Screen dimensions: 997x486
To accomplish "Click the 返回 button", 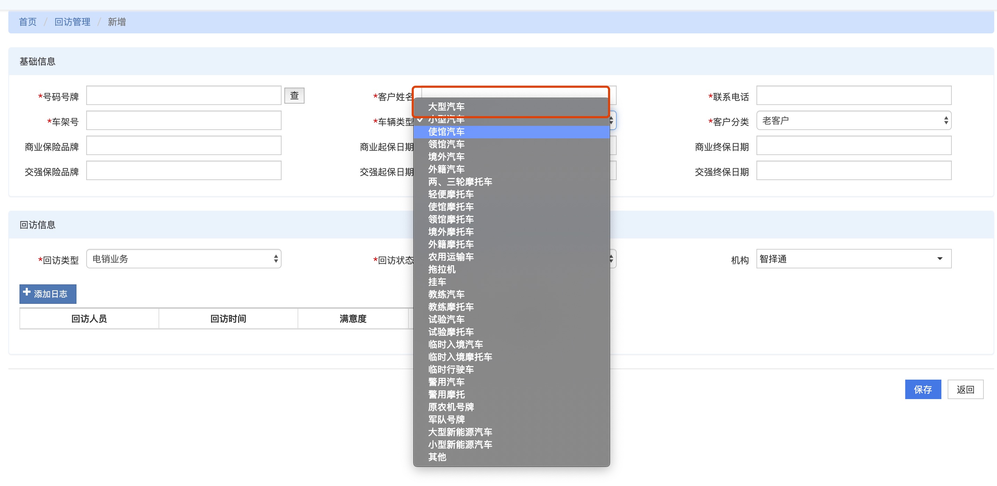I will (965, 389).
